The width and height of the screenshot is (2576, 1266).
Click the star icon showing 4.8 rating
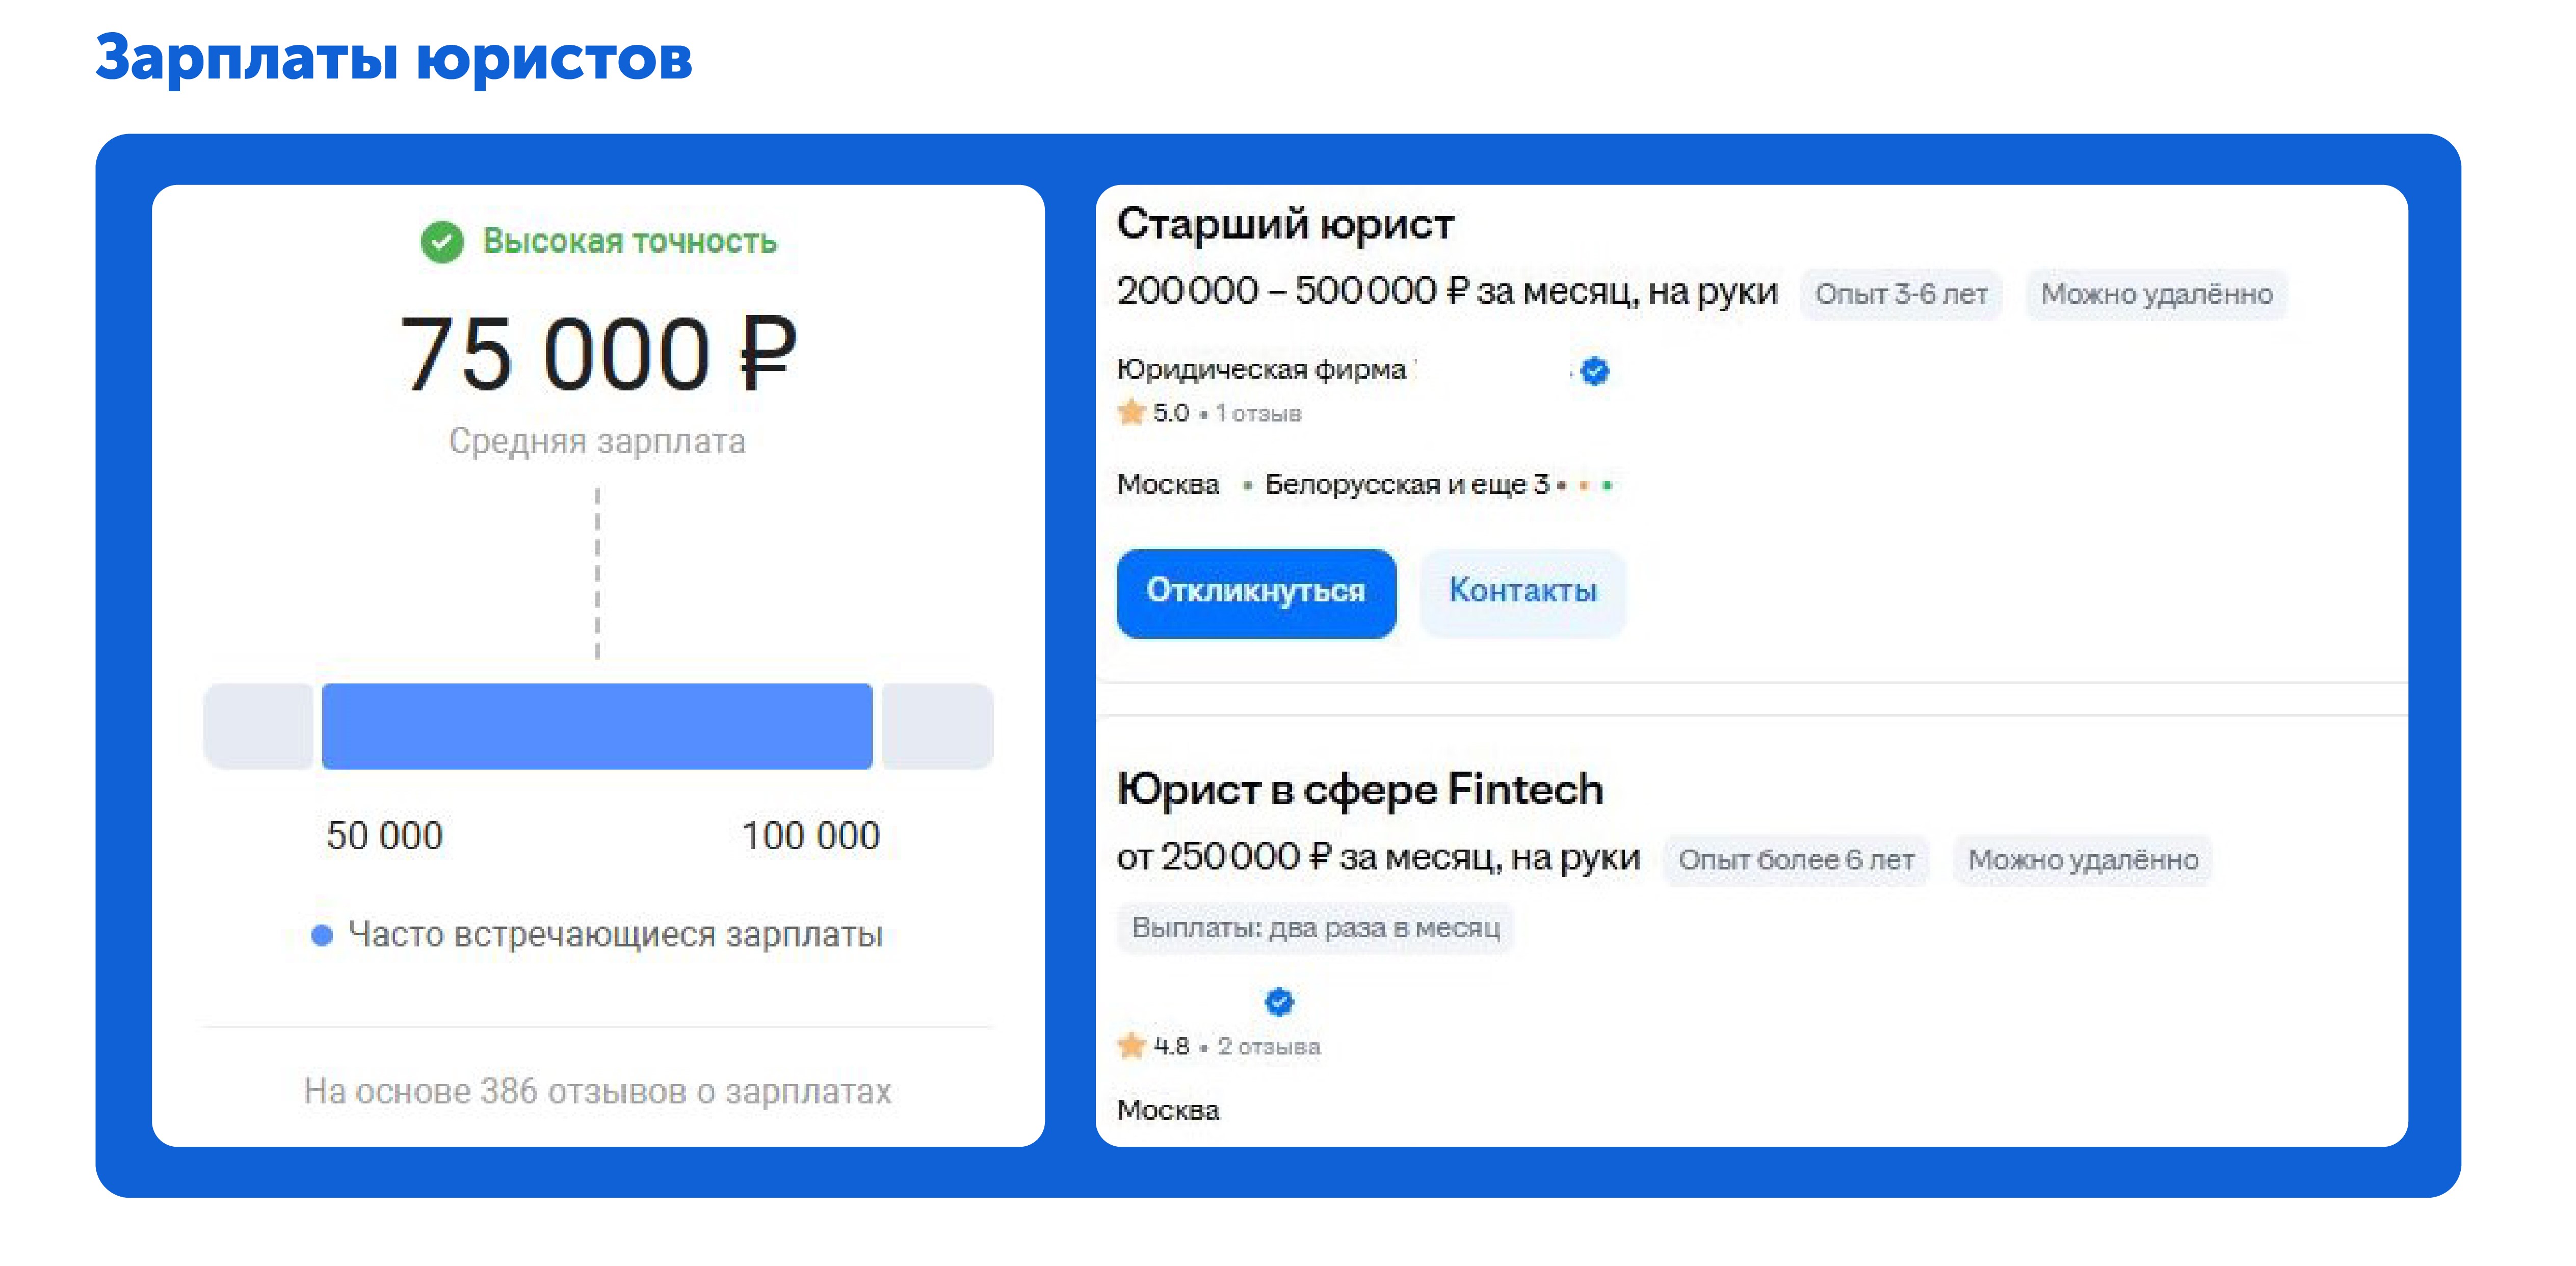pyautogui.click(x=1131, y=1046)
